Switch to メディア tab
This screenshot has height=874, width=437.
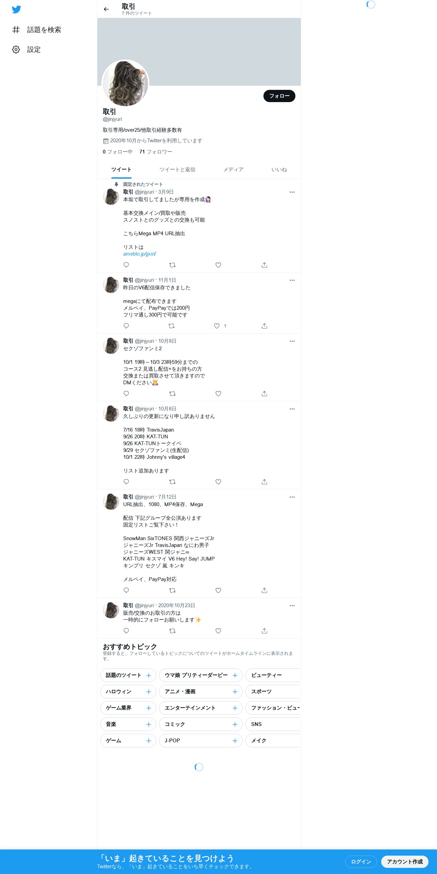coord(233,169)
